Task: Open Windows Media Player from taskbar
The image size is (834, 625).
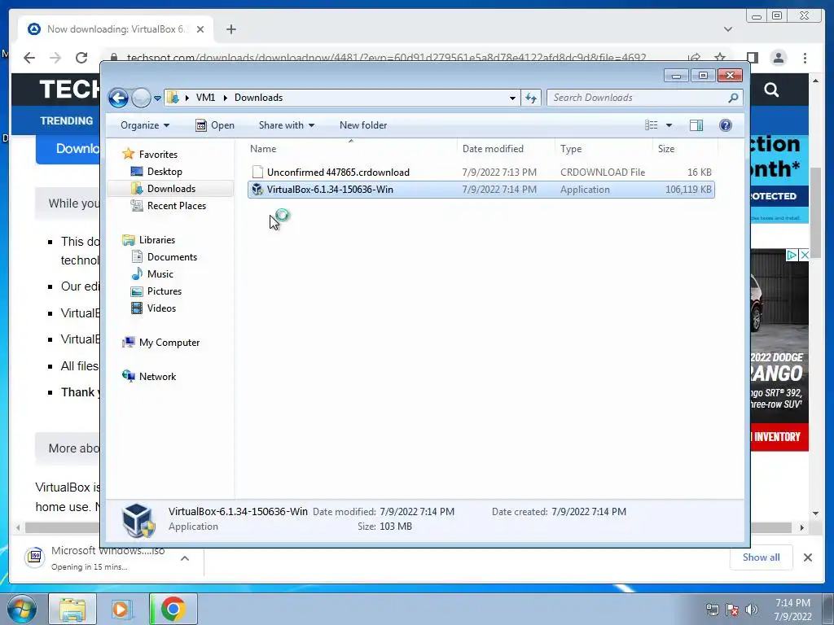Action: (122, 609)
